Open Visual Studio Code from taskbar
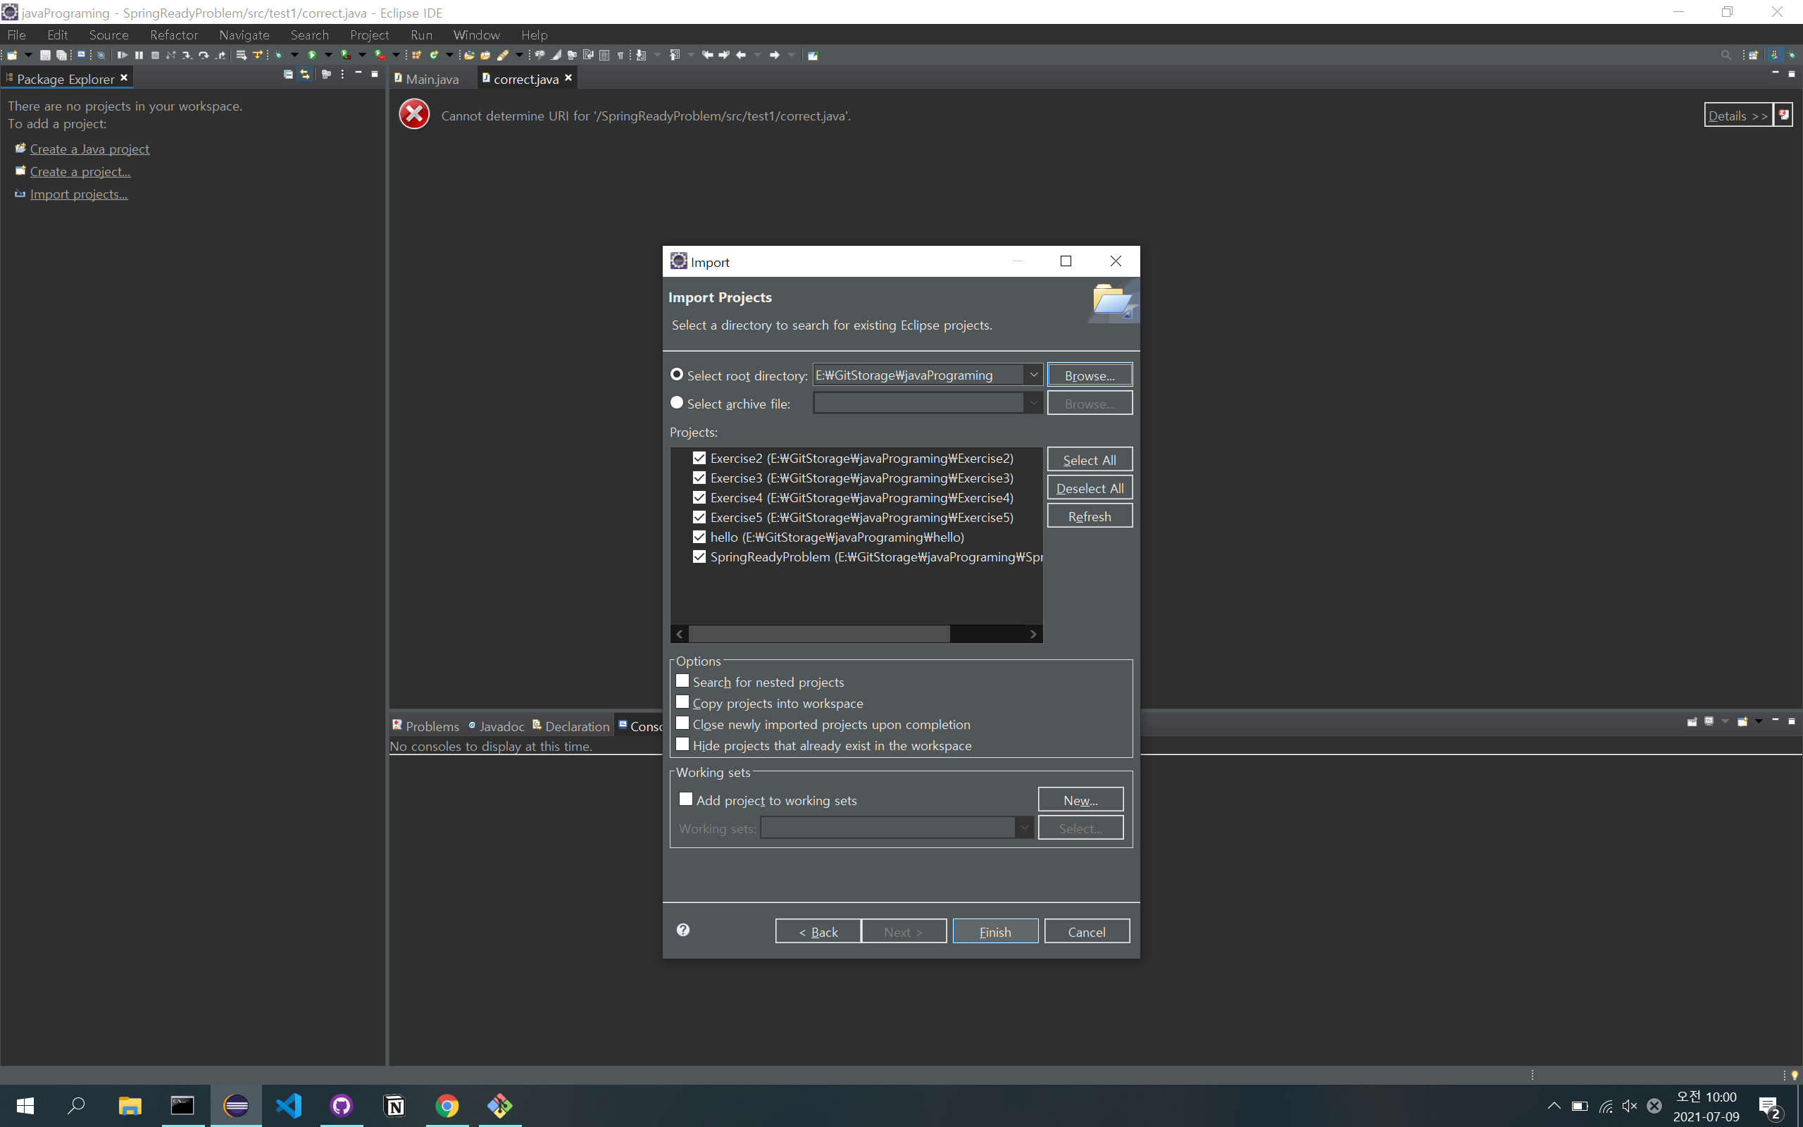1803x1127 pixels. tap(288, 1105)
